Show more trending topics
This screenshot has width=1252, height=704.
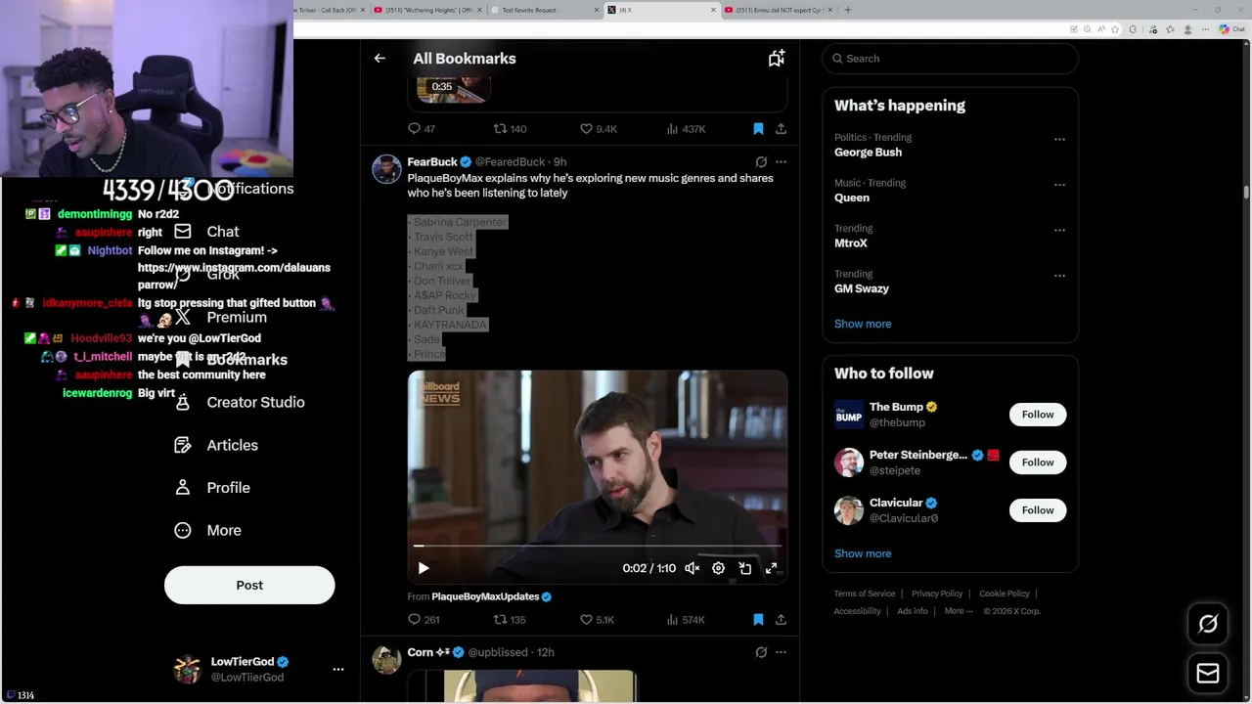click(x=863, y=324)
